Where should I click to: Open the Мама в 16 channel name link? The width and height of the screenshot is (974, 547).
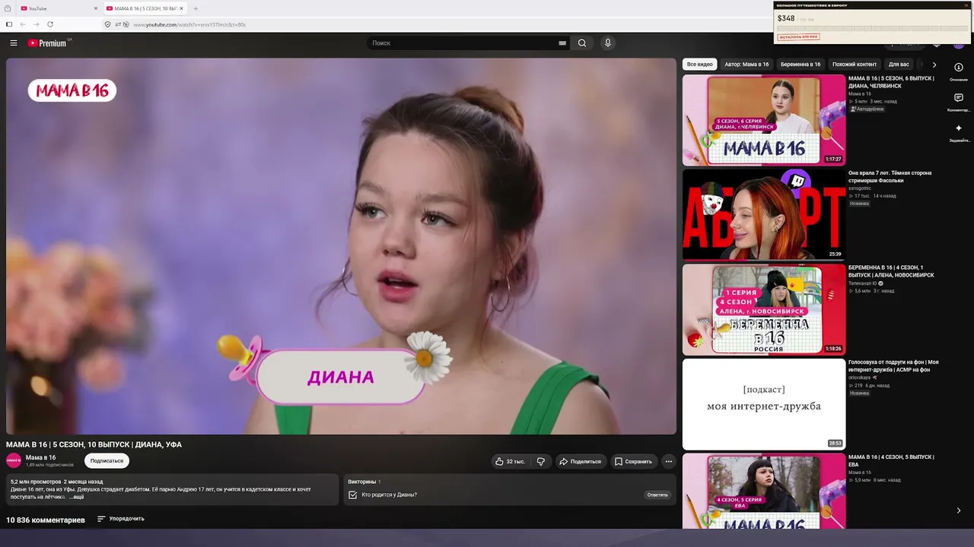[40, 457]
